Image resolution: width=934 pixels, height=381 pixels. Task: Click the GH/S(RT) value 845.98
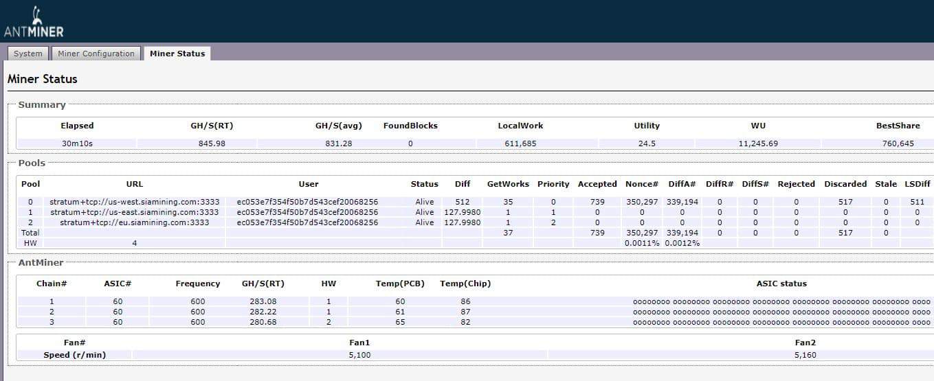[x=212, y=143]
